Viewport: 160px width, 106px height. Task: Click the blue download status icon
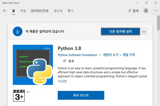click(18, 31)
